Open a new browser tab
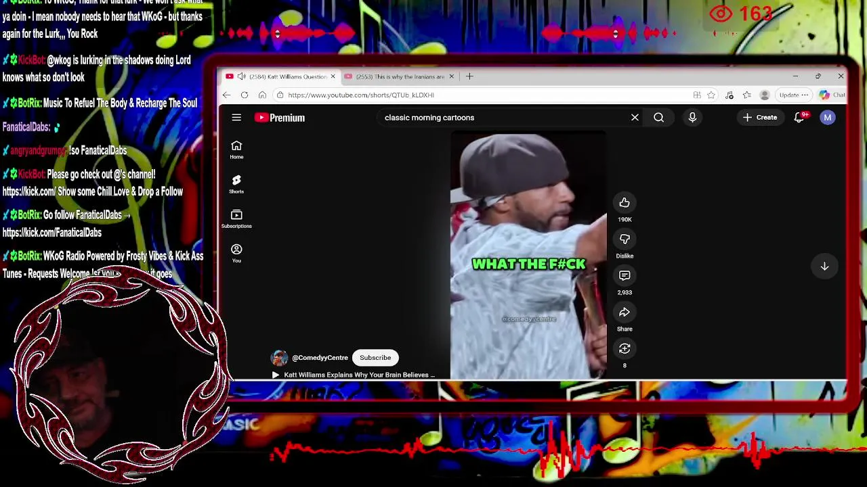The image size is (867, 487). pyautogui.click(x=469, y=76)
